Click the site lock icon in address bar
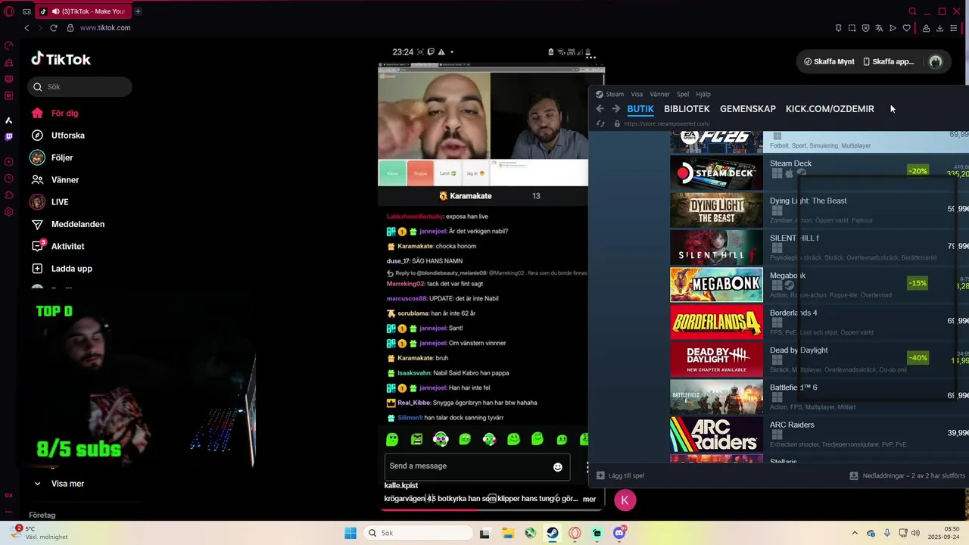The height and width of the screenshot is (545, 969). click(70, 28)
